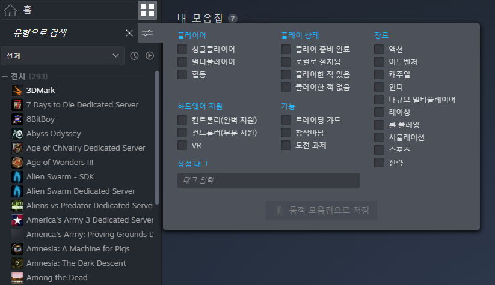Click the 3DMark game icon
The width and height of the screenshot is (495, 285).
17,91
